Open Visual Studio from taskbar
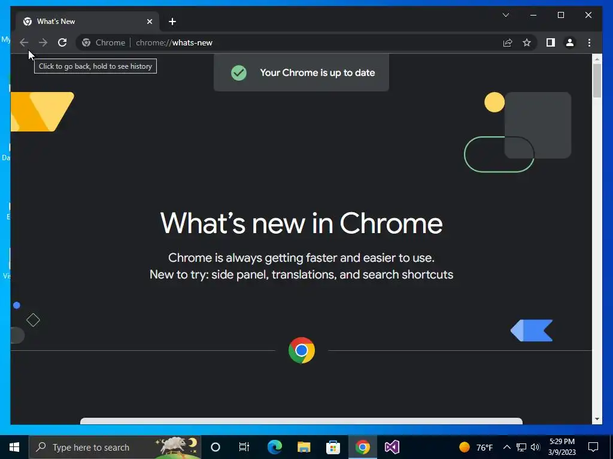The height and width of the screenshot is (459, 613). [x=392, y=447]
